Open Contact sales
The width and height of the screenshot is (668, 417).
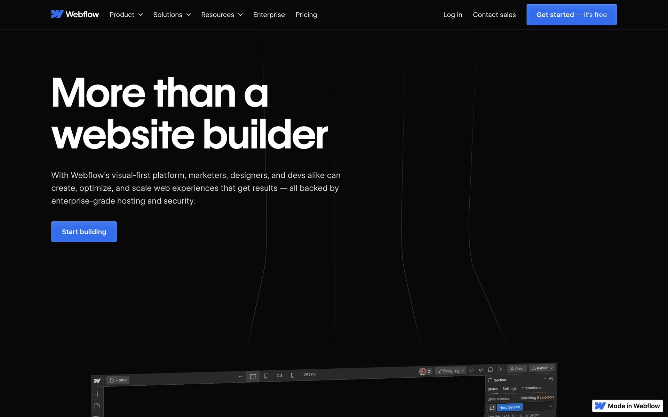(x=494, y=15)
